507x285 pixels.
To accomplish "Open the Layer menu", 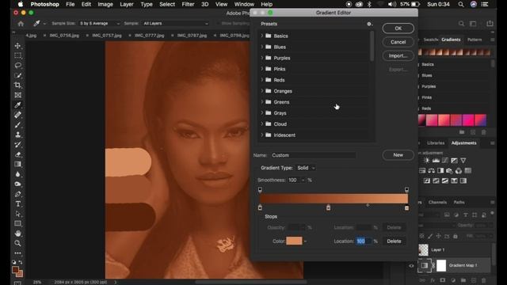I will click(127, 4).
